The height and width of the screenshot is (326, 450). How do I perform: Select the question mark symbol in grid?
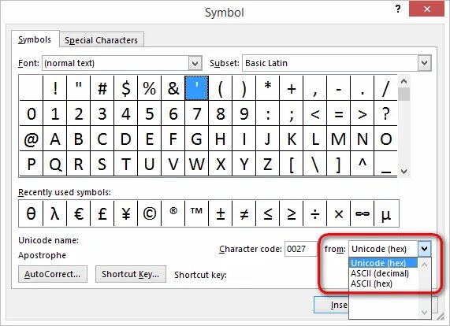386,113
